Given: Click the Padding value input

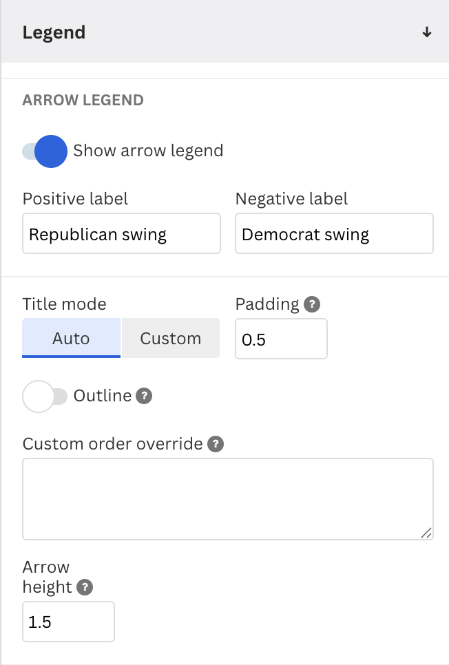Looking at the screenshot, I should (281, 339).
